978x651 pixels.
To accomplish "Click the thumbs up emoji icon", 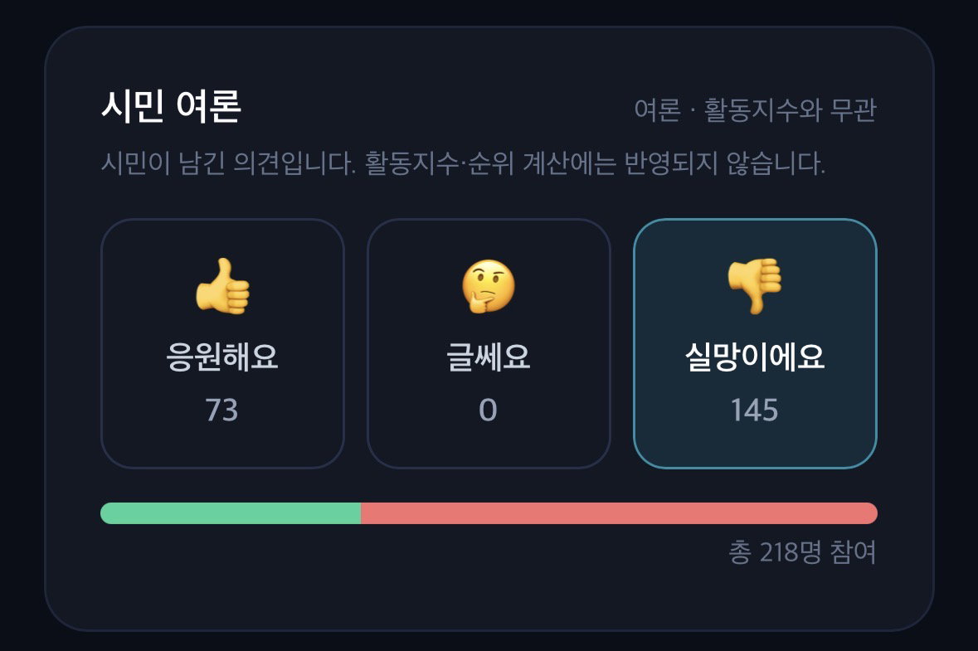I will 222,286.
